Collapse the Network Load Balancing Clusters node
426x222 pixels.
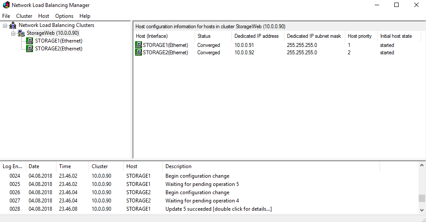click(5, 25)
